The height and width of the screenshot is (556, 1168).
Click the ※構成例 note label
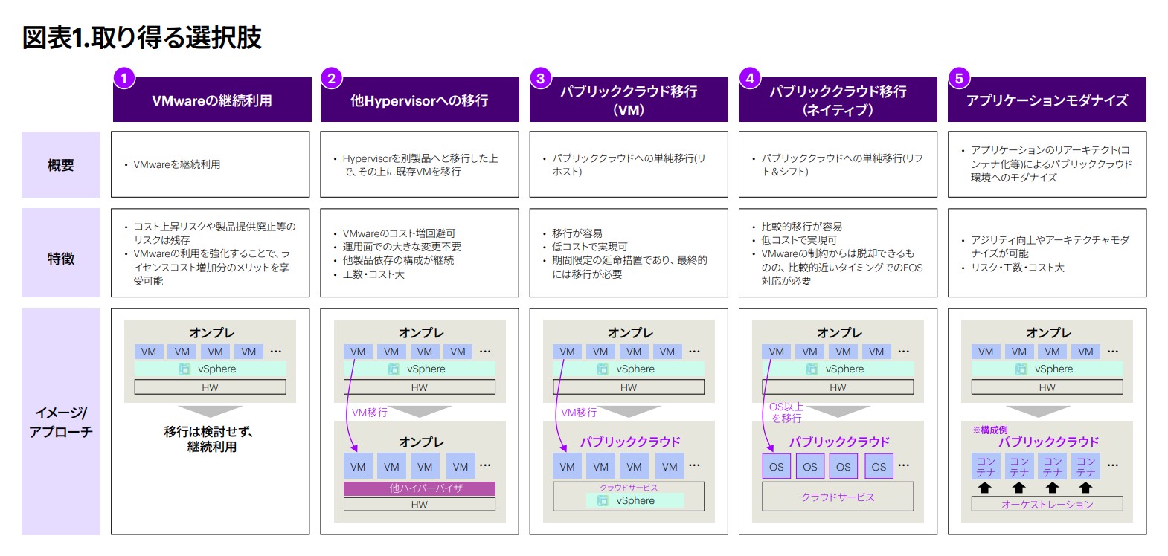pos(989,430)
